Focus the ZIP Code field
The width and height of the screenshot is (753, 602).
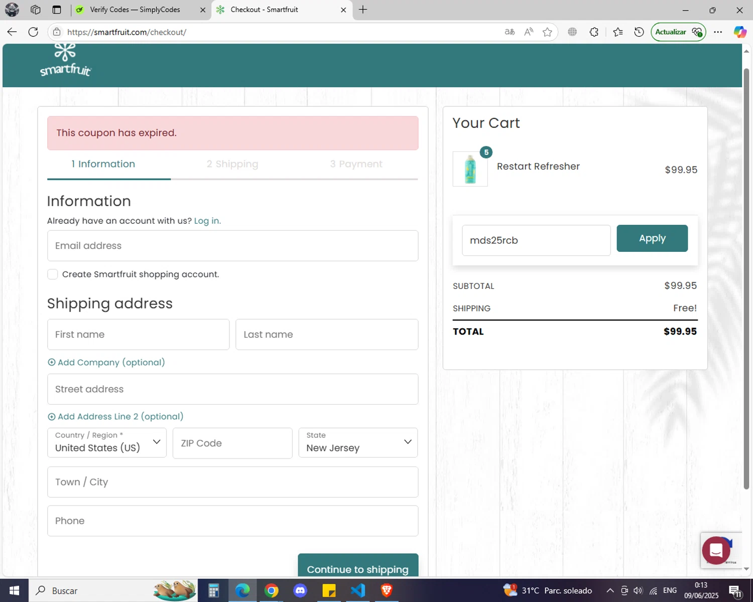[x=232, y=443]
